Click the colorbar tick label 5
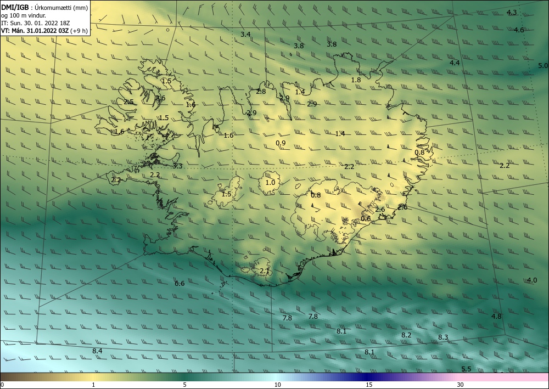Viewport: 549px width, 389px height. [184, 385]
